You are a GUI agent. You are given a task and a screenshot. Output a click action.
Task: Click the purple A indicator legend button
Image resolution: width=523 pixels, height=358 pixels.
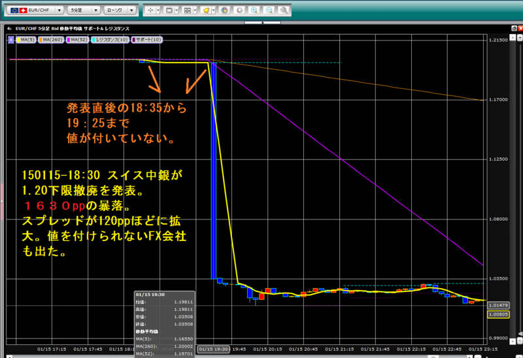click(11, 40)
